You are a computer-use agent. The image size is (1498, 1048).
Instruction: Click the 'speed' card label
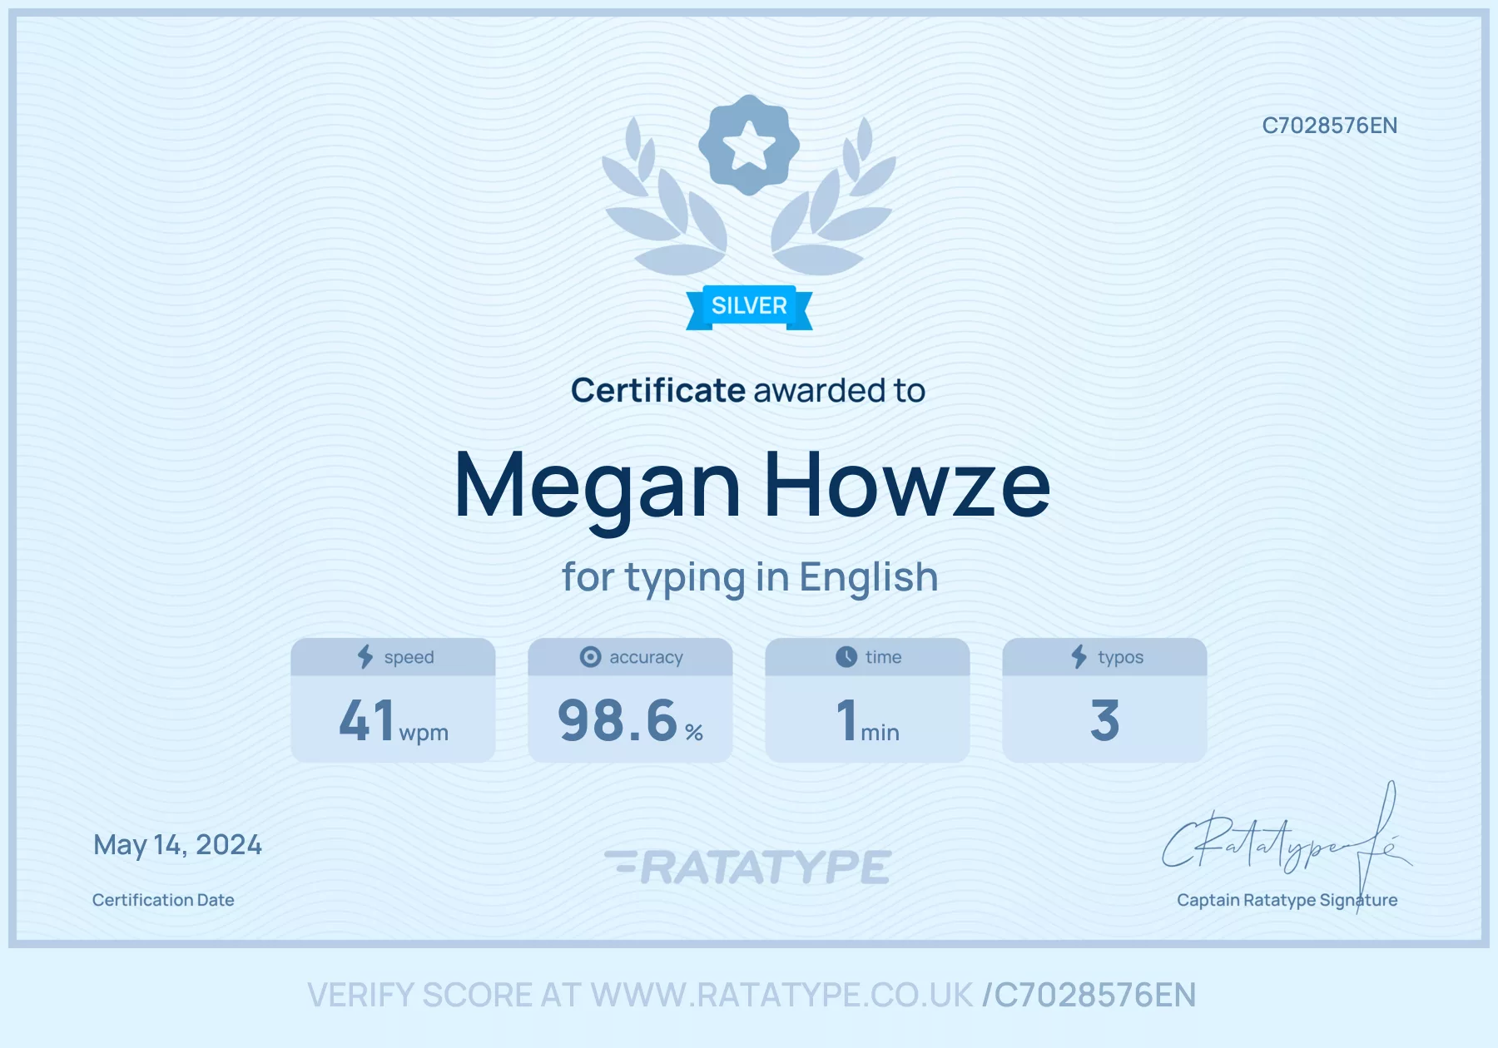(409, 657)
